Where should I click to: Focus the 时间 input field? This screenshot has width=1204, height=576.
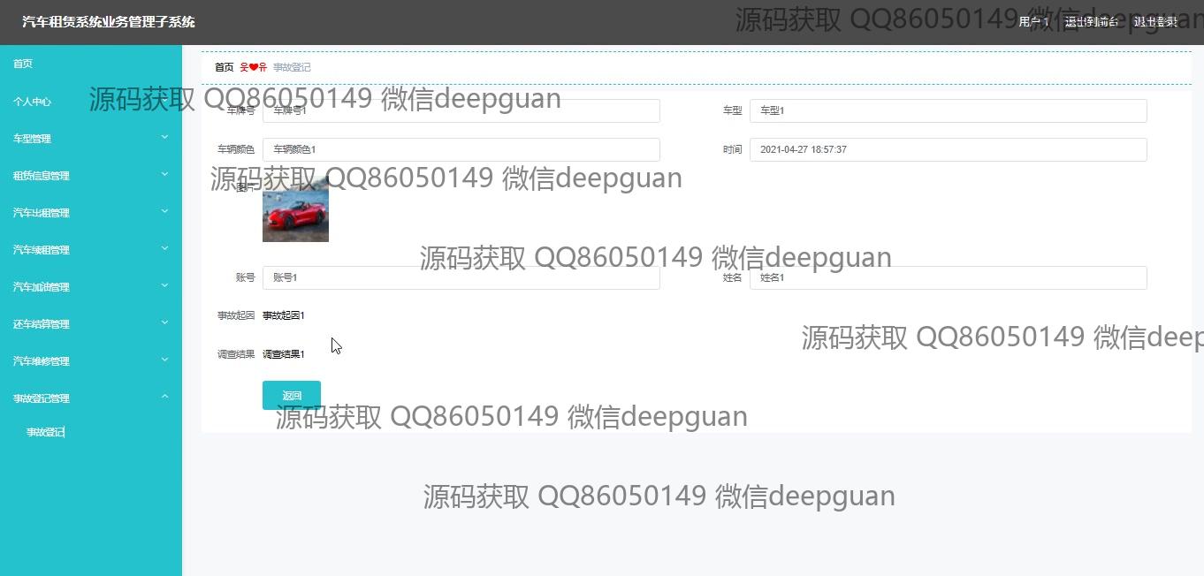tap(949, 149)
